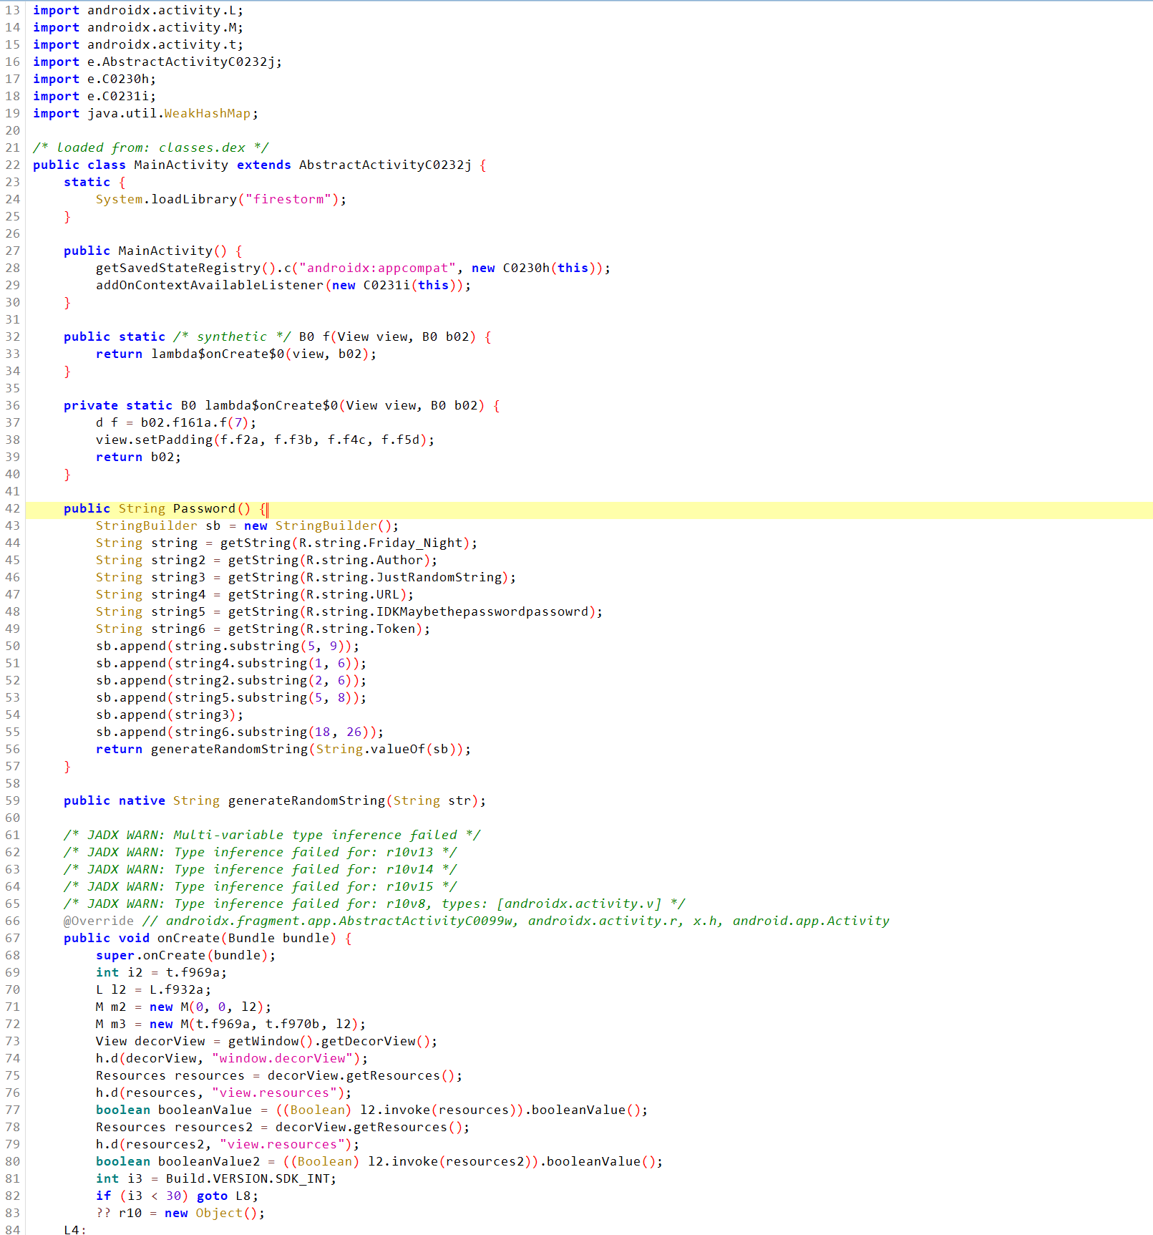Click 'booleanValue2' variable declaration
The height and width of the screenshot is (1235, 1153).
tap(209, 1161)
